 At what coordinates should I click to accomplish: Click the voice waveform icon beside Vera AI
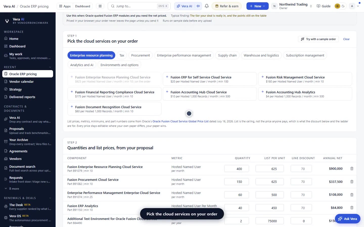198,6
